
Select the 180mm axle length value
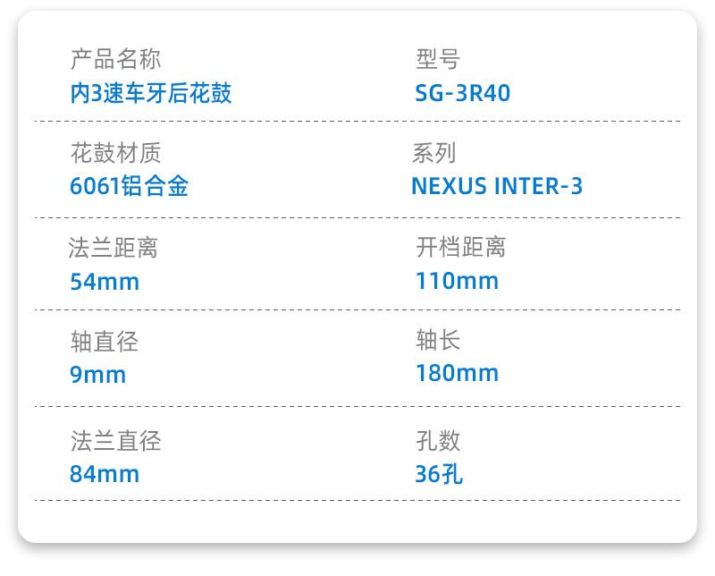457,373
